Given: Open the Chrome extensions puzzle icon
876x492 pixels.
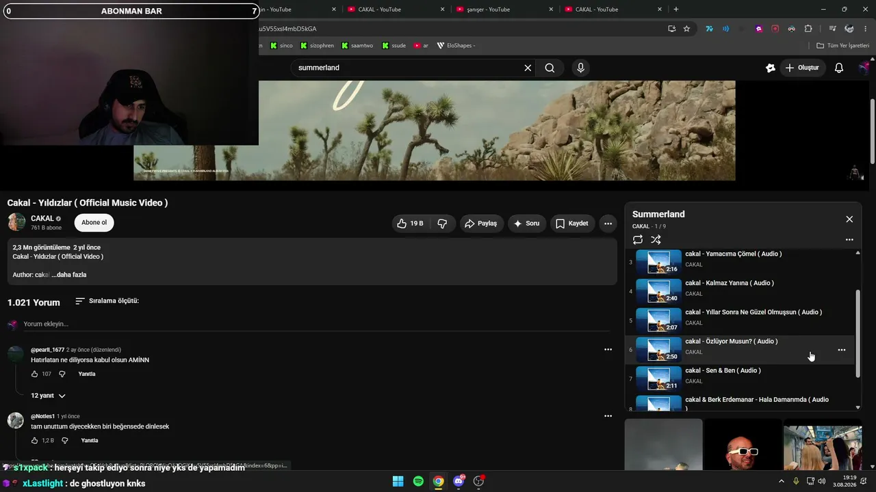Looking at the screenshot, I should coord(808,29).
